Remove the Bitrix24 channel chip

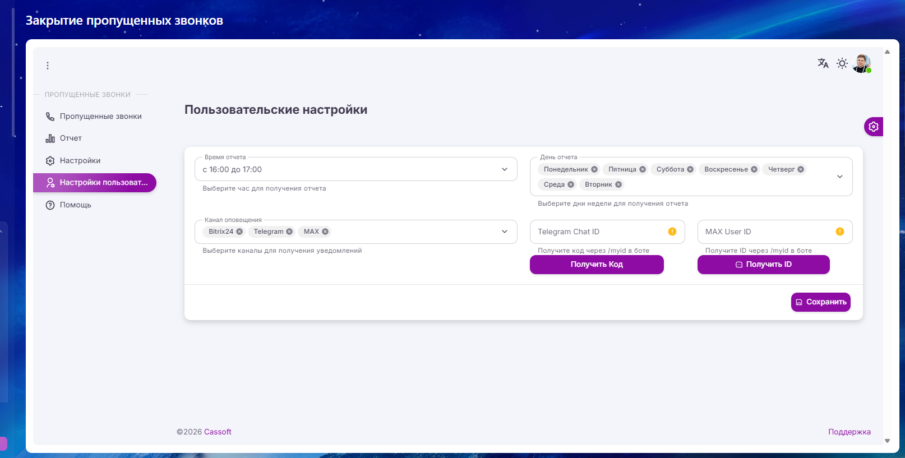[x=239, y=232]
